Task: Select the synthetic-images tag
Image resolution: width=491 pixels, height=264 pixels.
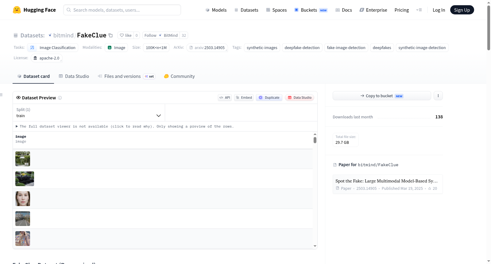Action: tap(262, 48)
